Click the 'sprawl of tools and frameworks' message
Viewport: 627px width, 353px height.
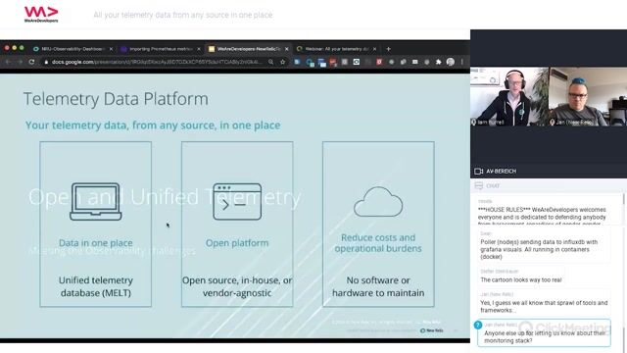click(x=544, y=303)
